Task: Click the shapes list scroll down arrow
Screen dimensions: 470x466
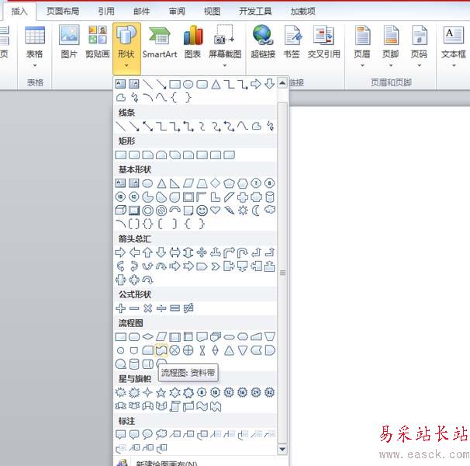Action: 282,449
